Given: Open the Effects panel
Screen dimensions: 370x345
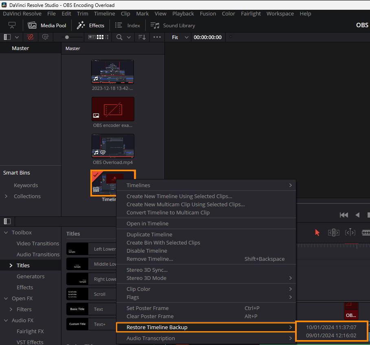Looking at the screenshot, I should click(91, 26).
